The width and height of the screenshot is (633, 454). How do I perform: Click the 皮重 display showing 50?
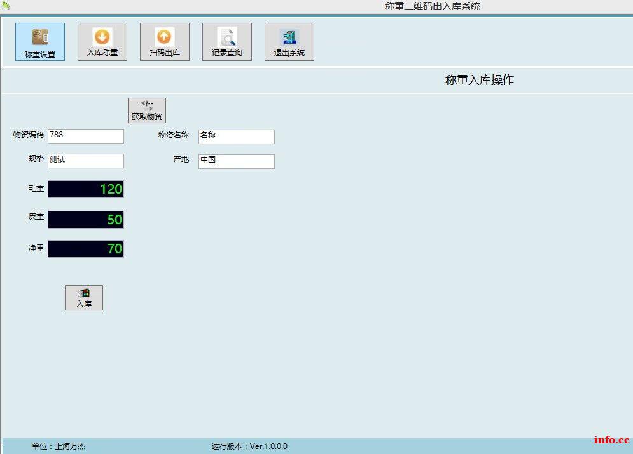[x=86, y=220]
